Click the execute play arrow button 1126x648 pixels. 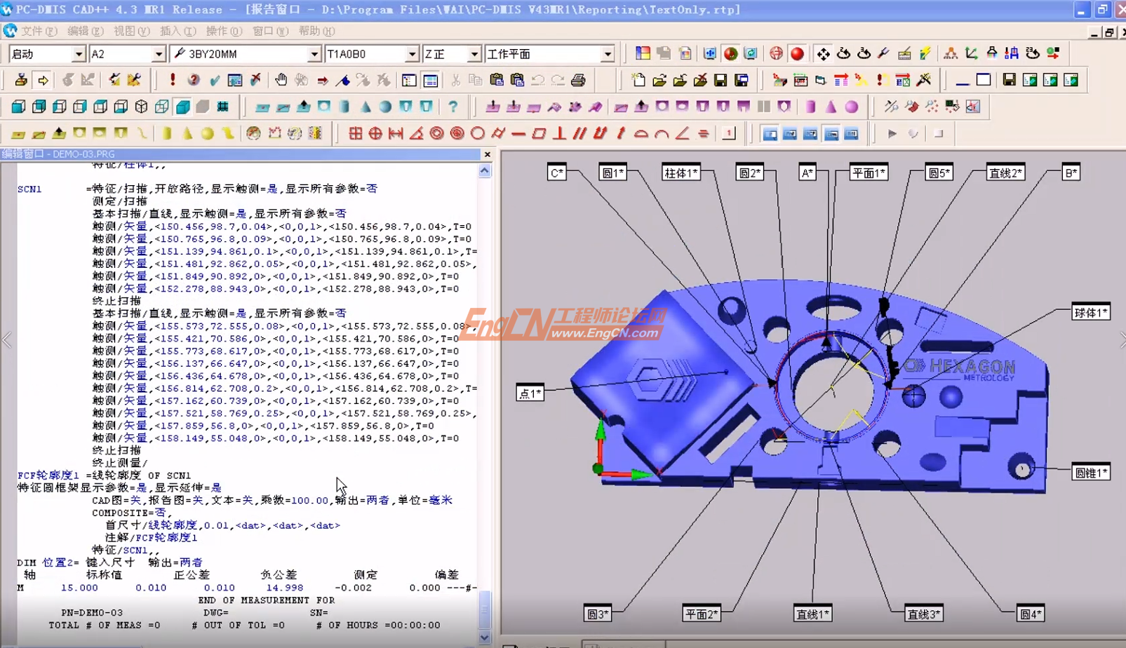point(892,133)
